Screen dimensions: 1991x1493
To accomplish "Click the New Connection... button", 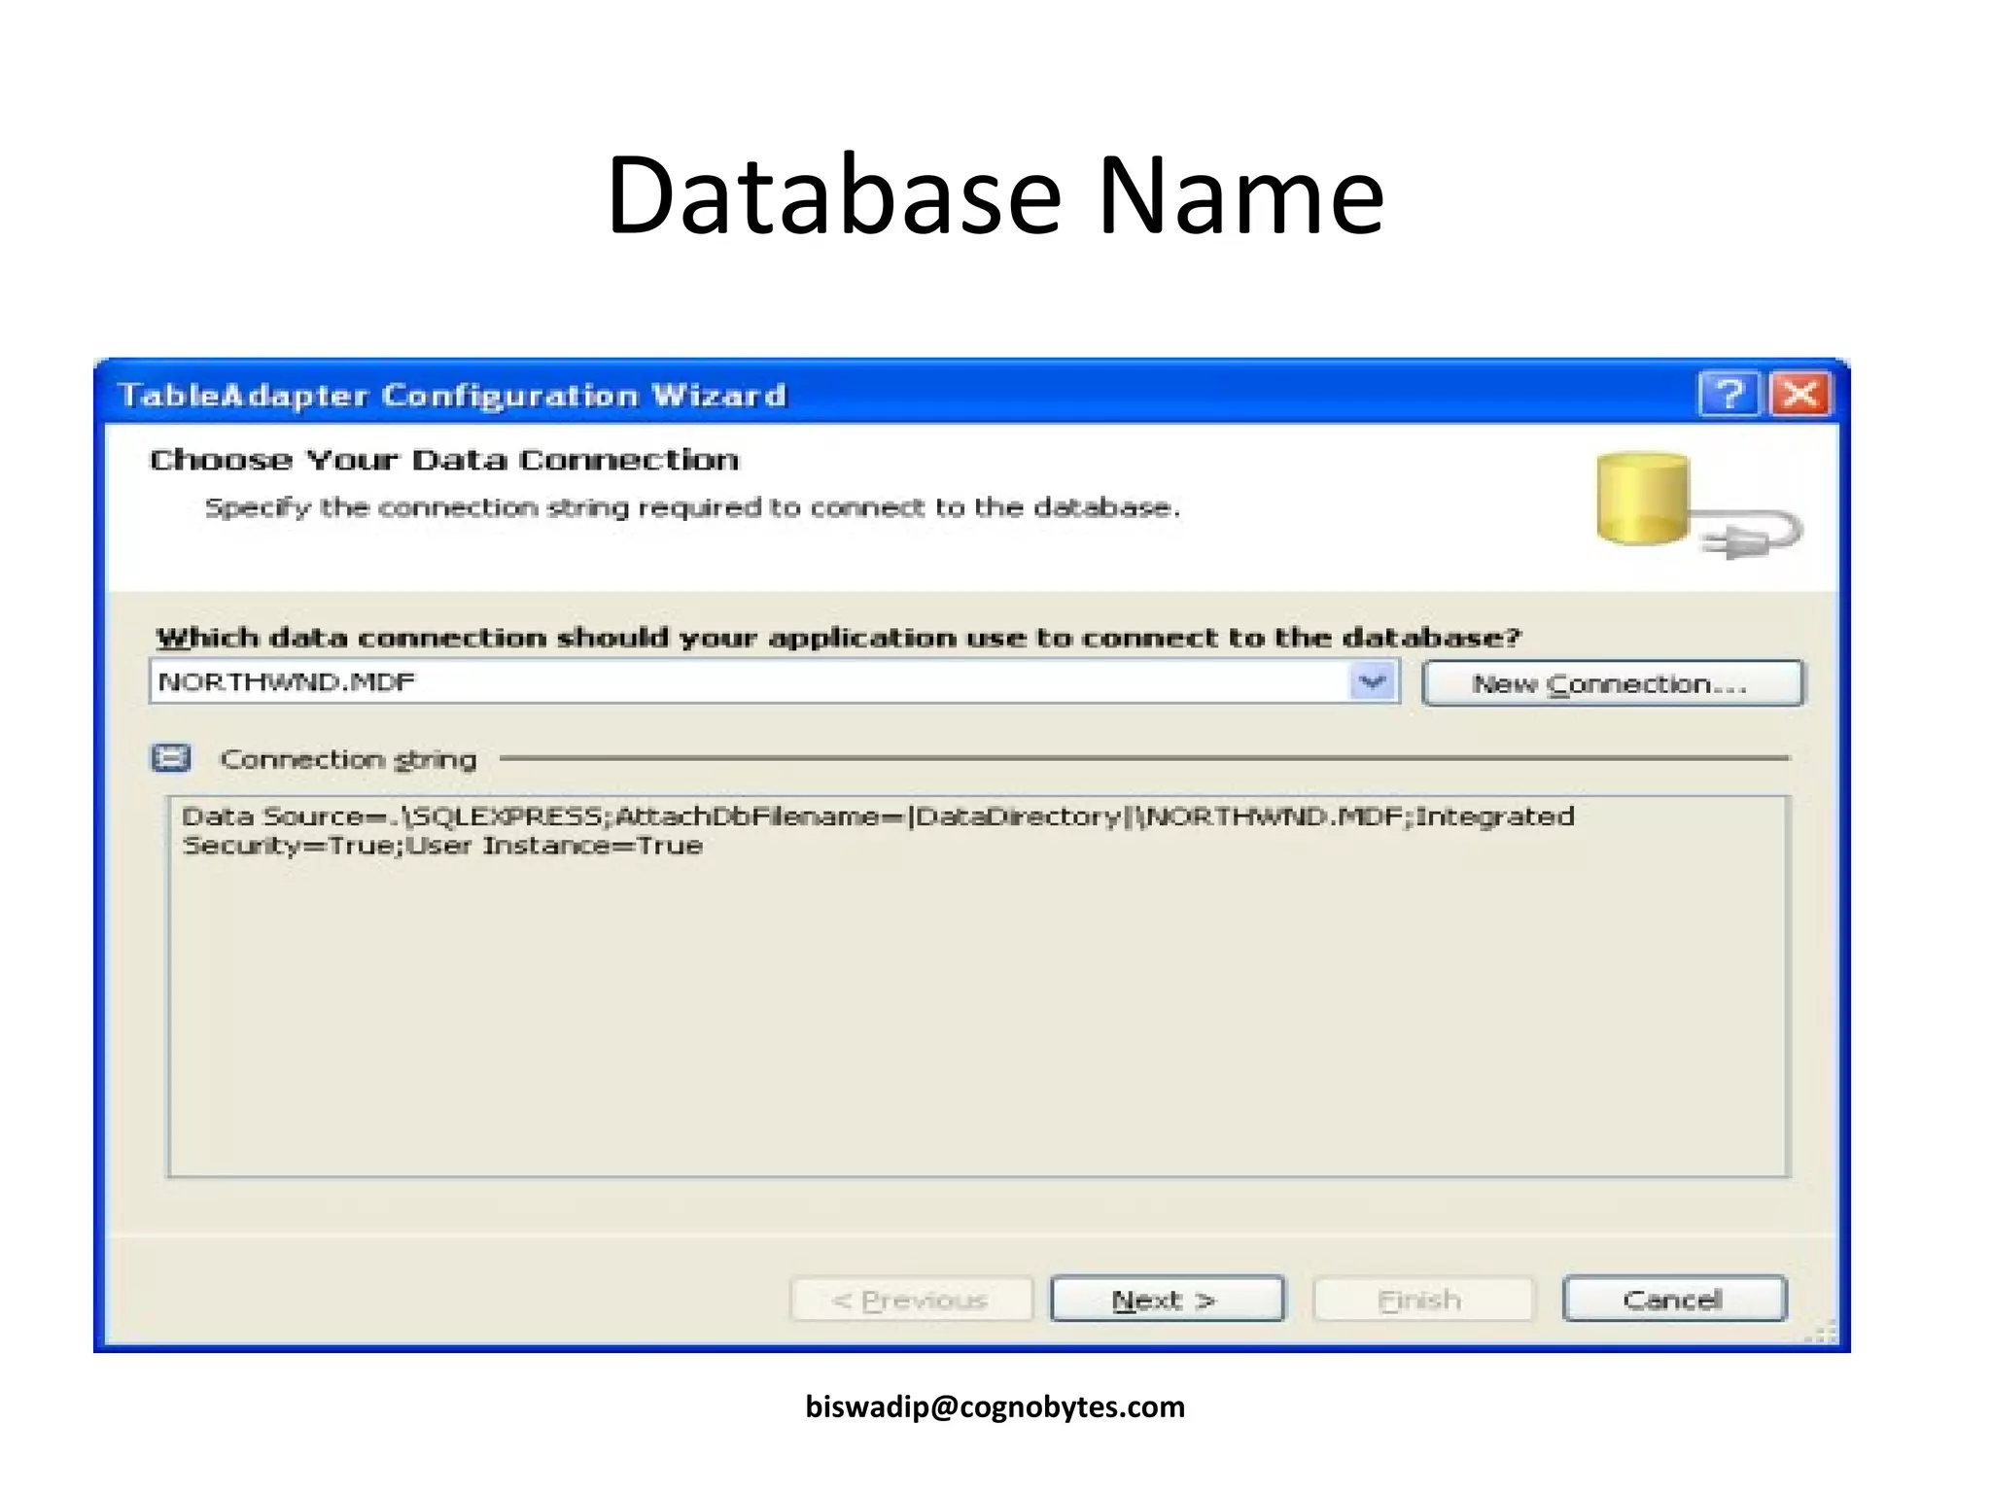I will (1612, 683).
